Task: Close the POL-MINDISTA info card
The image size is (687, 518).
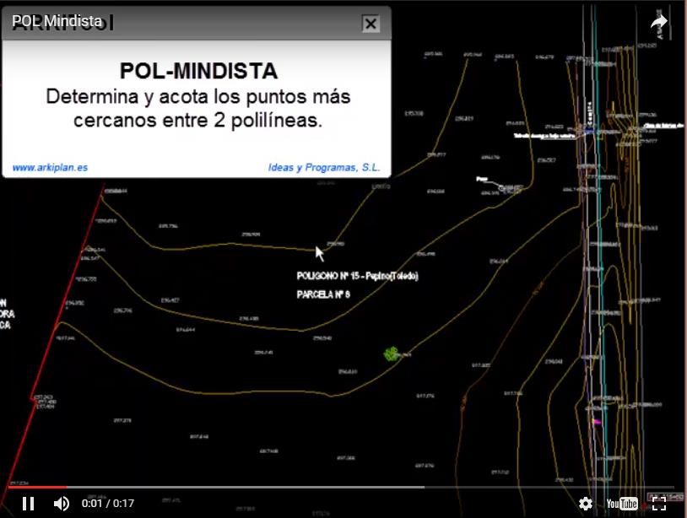Action: coord(371,24)
